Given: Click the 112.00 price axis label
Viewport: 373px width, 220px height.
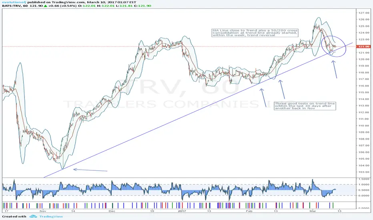Looking at the screenshot, I should (x=364, y=112).
